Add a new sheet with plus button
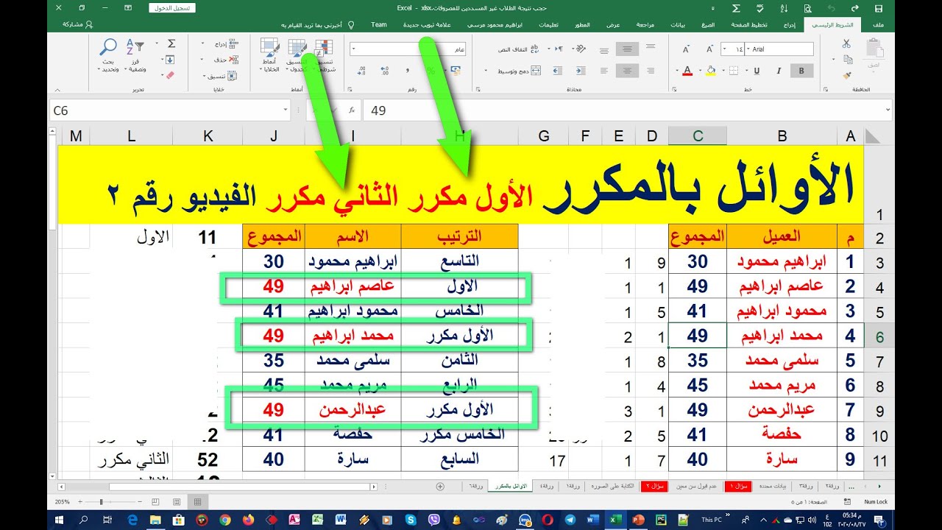Screen dimensions: 942x530 tap(440, 487)
